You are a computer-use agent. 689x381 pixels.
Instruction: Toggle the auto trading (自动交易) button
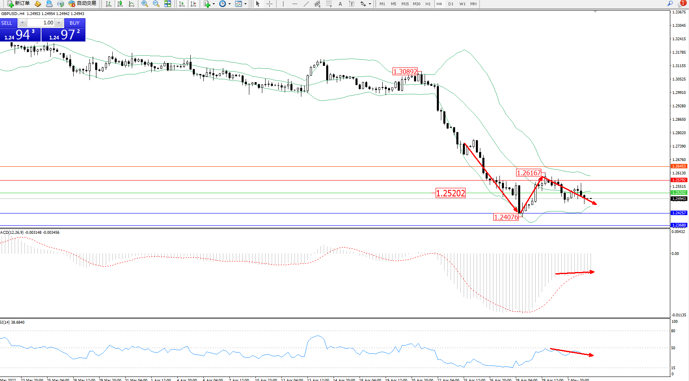point(83,4)
